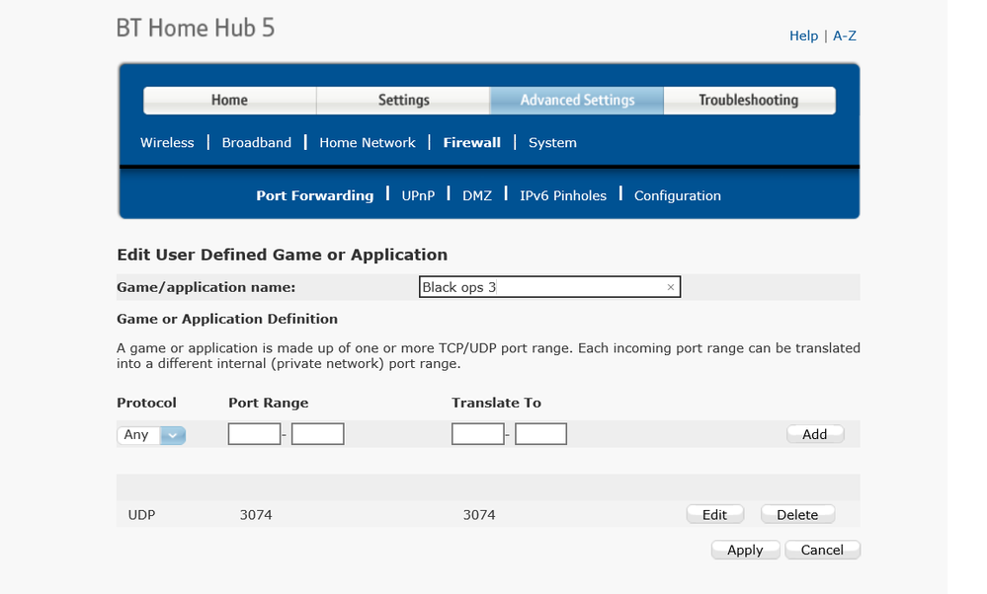Select the Firewall section

pyautogui.click(x=472, y=143)
